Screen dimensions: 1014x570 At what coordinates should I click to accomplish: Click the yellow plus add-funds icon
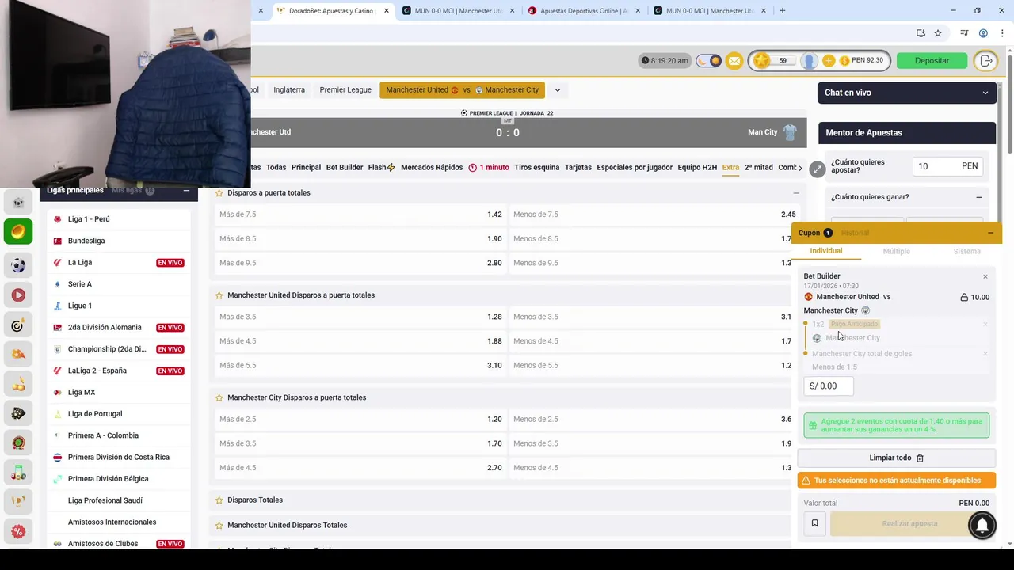(x=829, y=61)
